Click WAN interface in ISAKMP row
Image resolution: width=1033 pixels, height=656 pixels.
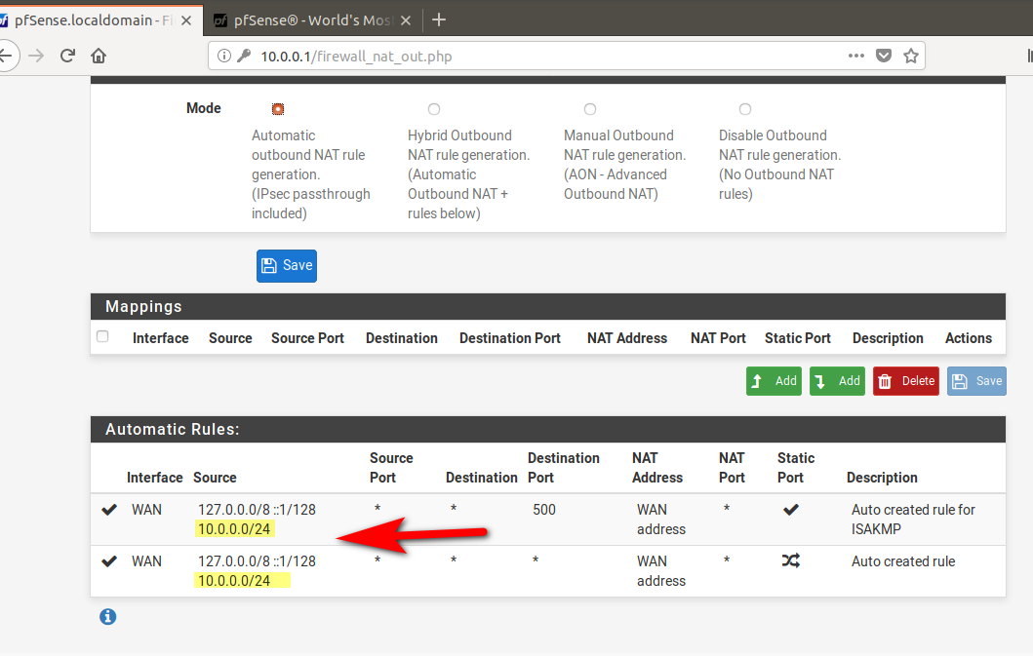point(146,510)
